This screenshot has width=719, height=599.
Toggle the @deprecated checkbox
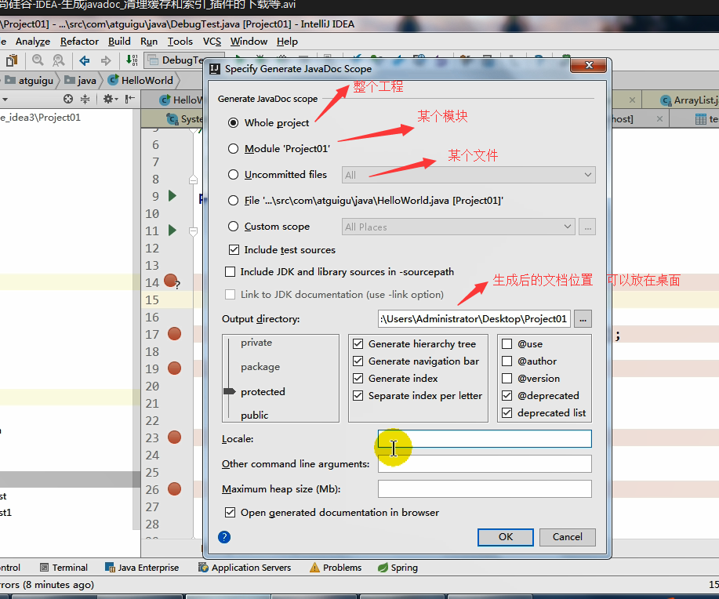507,396
